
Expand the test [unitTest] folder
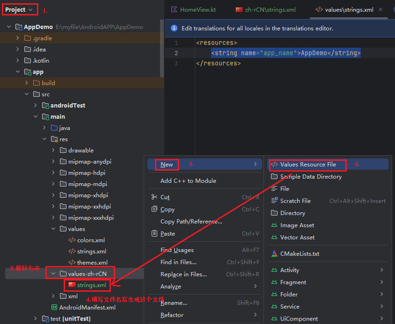coord(36,318)
